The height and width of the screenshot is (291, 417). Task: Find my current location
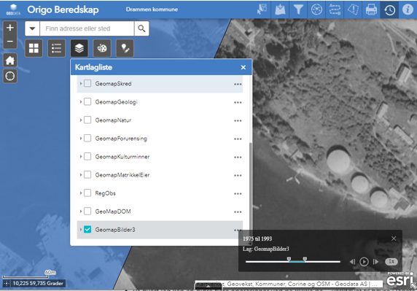point(10,76)
